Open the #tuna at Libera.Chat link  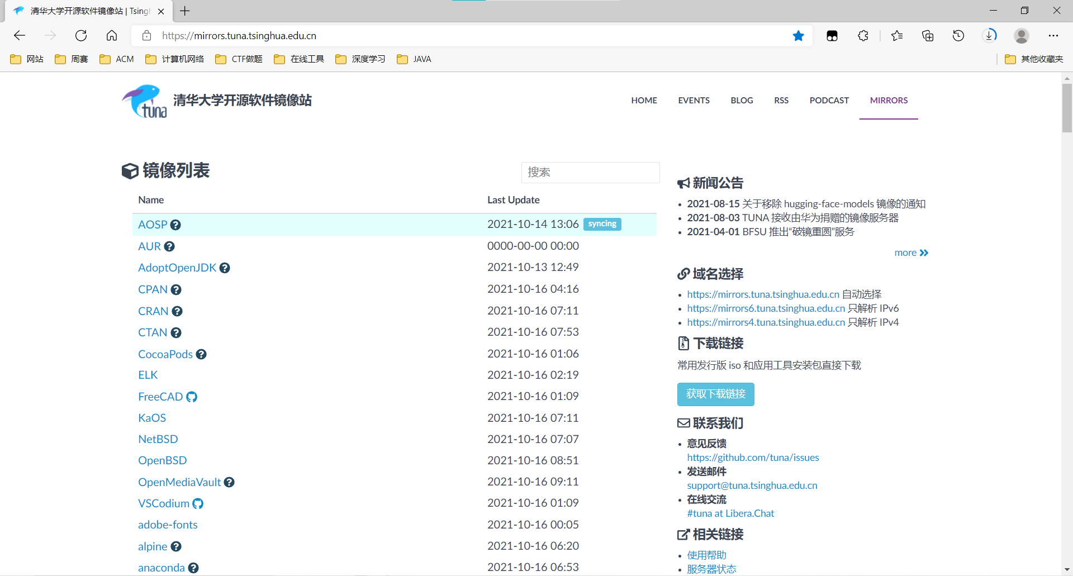(730, 513)
